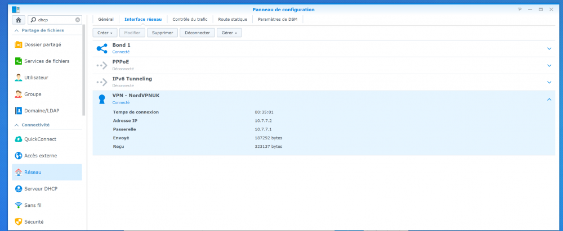Open Dossier partagé from sidebar
Image resolution: width=563 pixels, height=231 pixels.
tap(42, 44)
